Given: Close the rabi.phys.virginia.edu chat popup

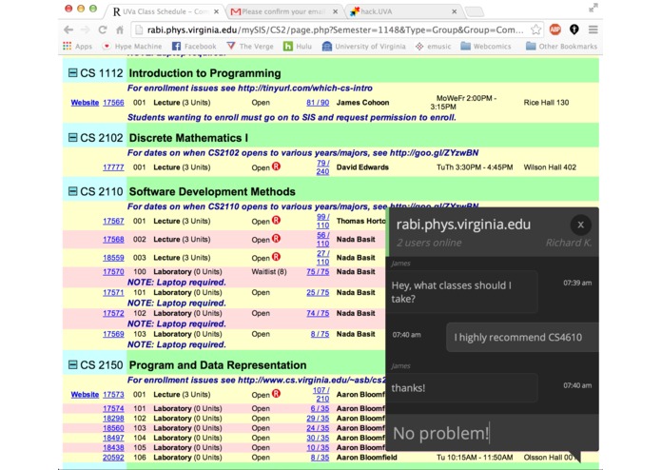Looking at the screenshot, I should (580, 225).
